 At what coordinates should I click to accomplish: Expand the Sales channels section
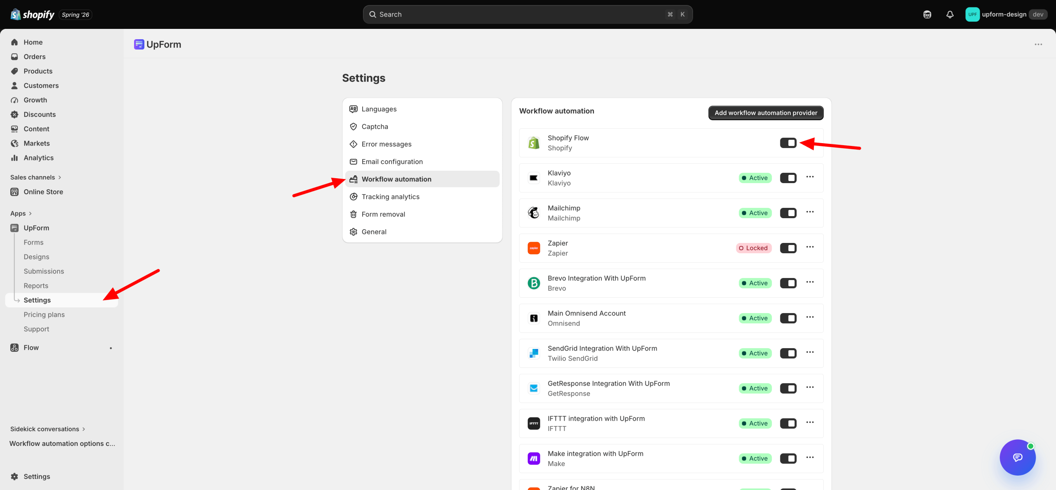pyautogui.click(x=36, y=177)
